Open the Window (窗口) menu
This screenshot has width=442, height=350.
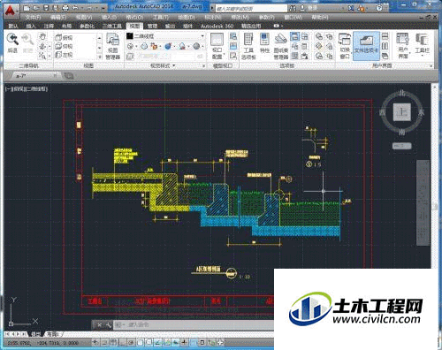click(293, 18)
